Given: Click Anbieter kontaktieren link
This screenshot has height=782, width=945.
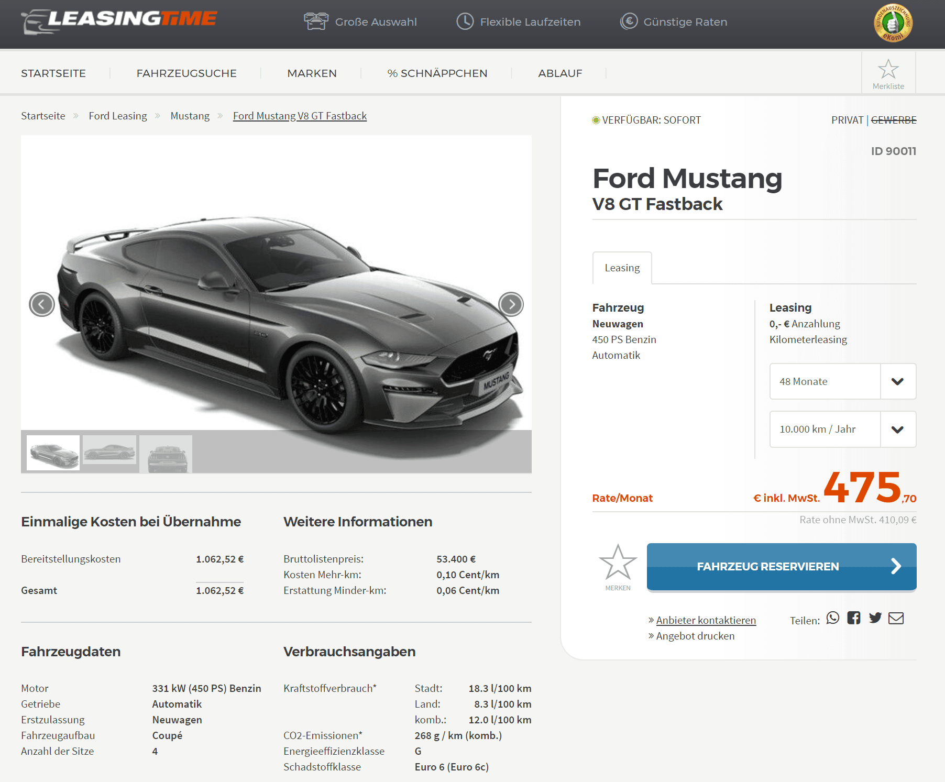Looking at the screenshot, I should pyautogui.click(x=706, y=620).
